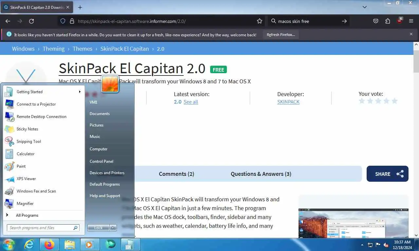The image size is (419, 251).
Task: Expand Getting Started submenu arrow
Action: [80, 92]
